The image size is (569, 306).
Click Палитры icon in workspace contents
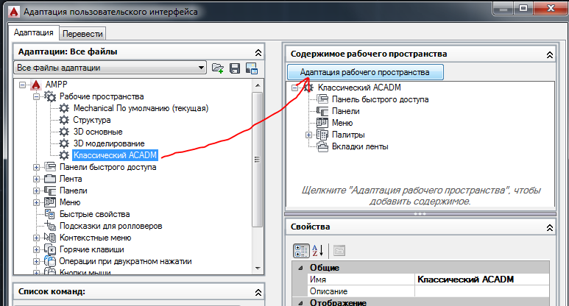[322, 135]
